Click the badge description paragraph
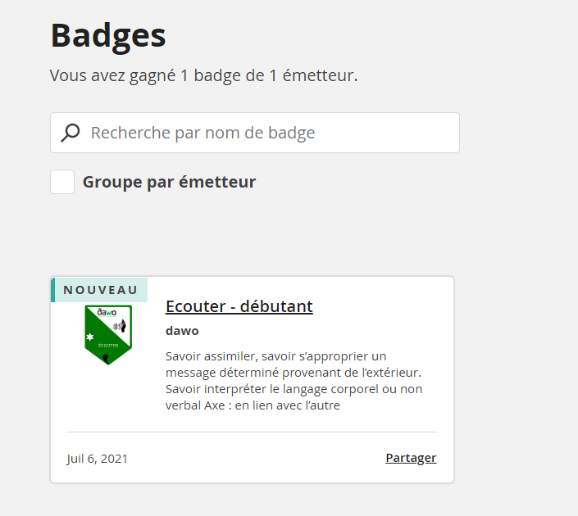The image size is (578, 516). [294, 381]
